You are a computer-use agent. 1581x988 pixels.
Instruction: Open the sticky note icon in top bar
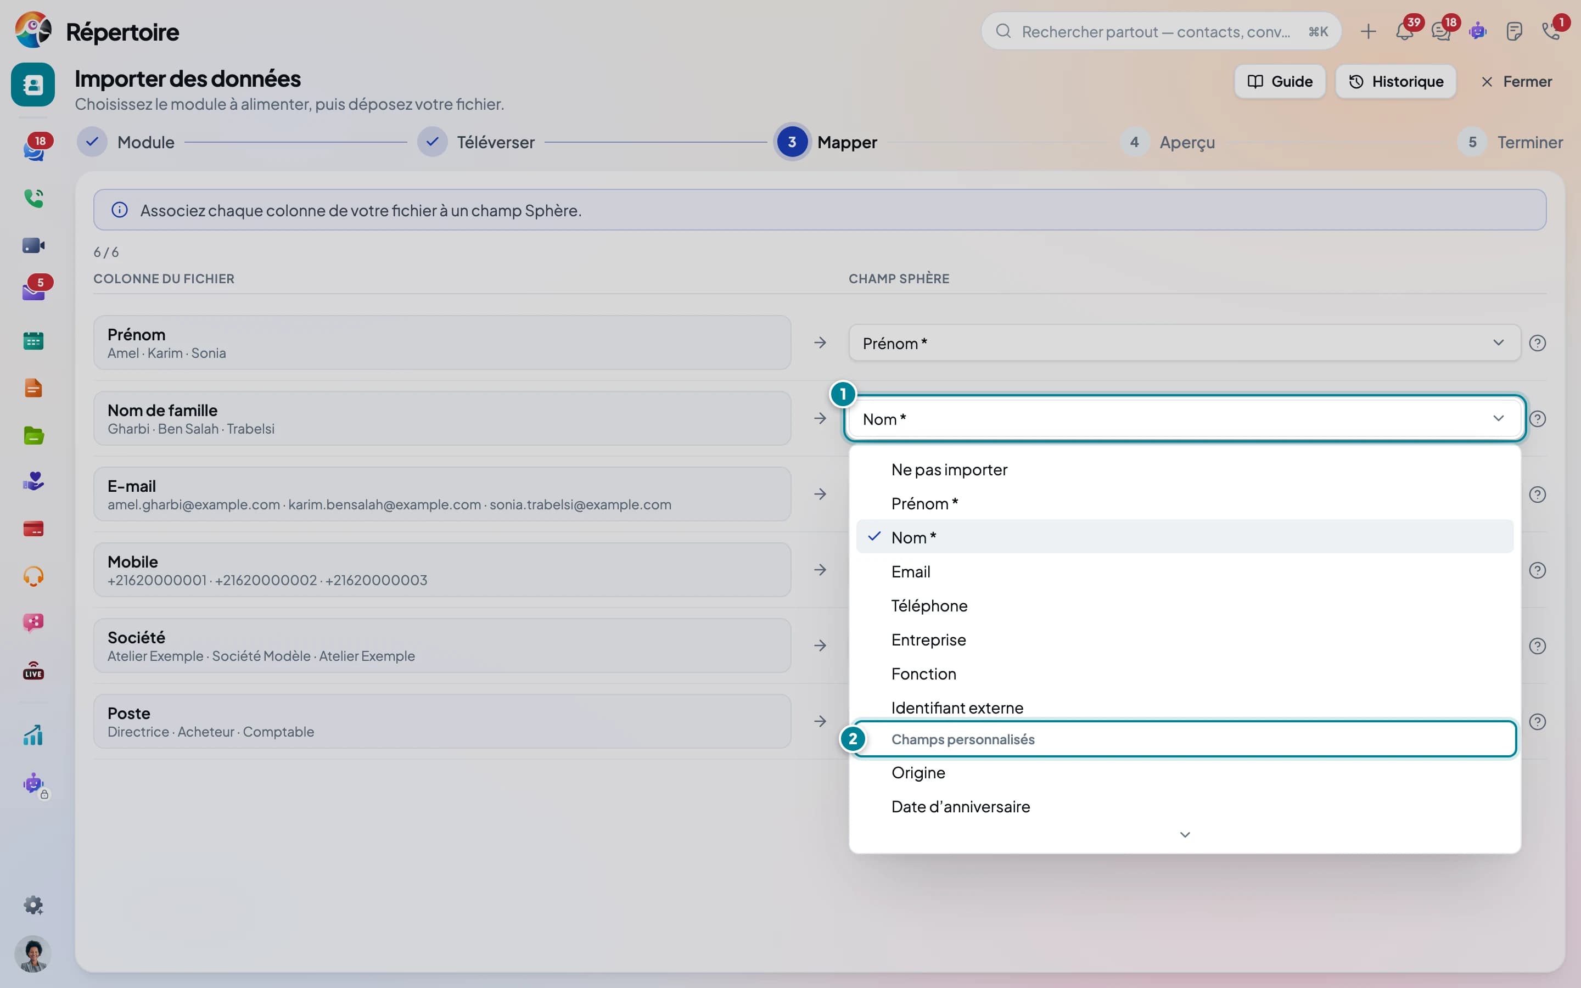tap(1515, 31)
